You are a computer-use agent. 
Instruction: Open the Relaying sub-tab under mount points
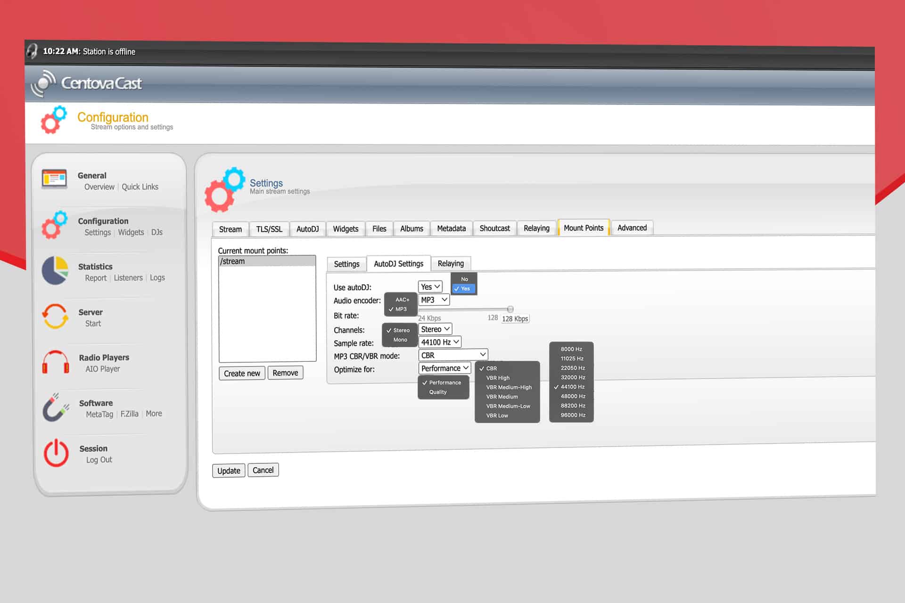click(451, 263)
